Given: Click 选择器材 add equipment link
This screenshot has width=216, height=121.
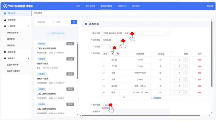Looking at the screenshot, I should point(156,98).
